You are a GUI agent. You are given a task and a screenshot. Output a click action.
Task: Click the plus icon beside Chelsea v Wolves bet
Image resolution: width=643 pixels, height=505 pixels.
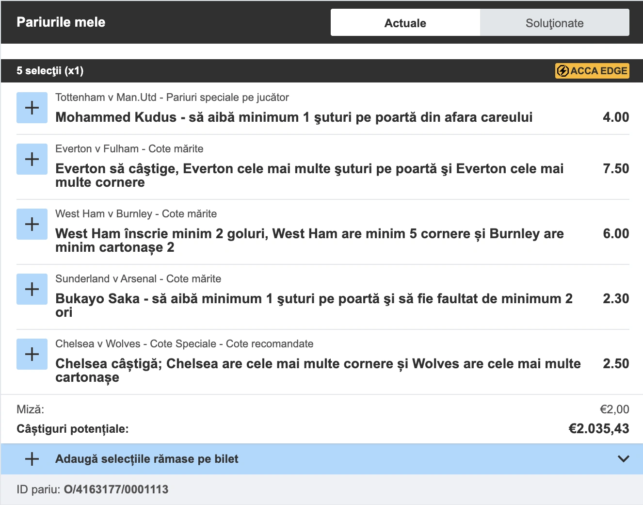point(32,354)
